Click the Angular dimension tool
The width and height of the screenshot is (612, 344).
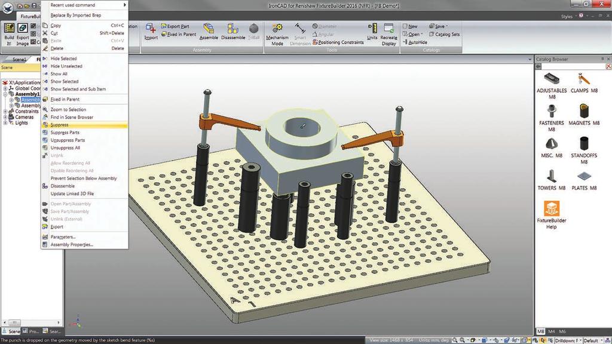[x=323, y=34]
